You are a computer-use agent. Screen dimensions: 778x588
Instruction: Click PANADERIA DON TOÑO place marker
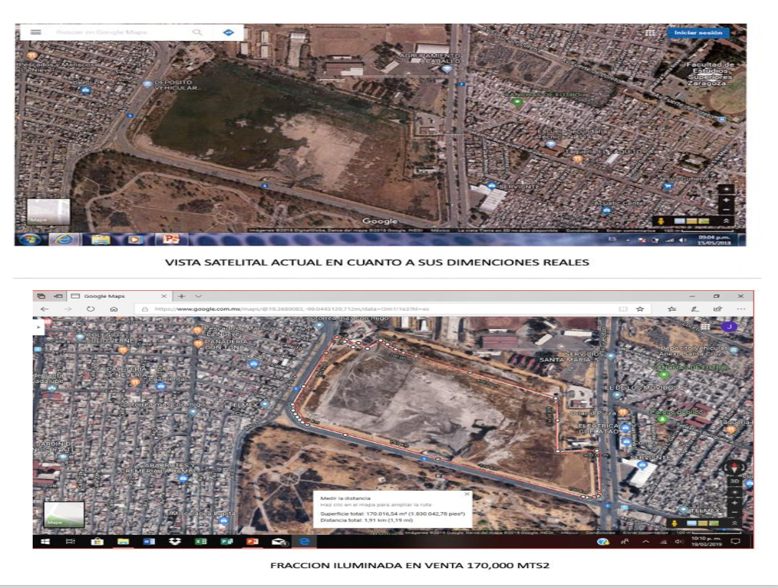point(198,343)
